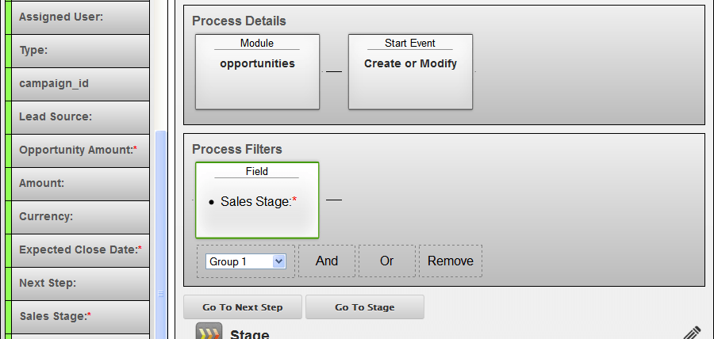Select the Type field in list

(x=80, y=51)
